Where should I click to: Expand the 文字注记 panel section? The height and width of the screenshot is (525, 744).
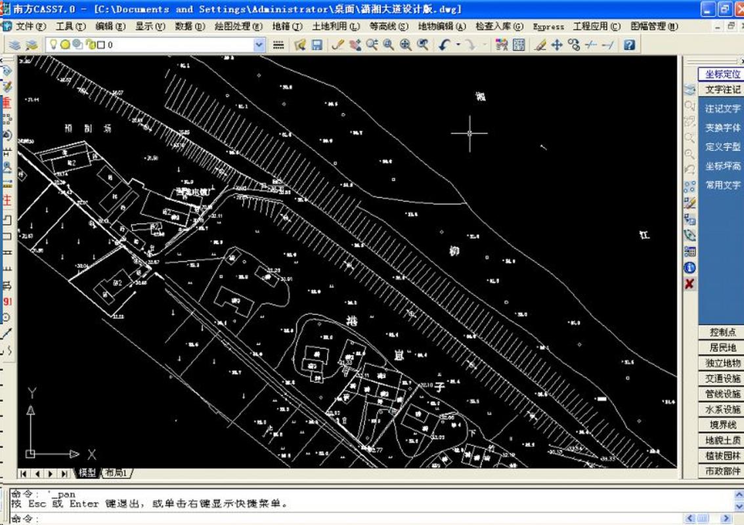(722, 89)
